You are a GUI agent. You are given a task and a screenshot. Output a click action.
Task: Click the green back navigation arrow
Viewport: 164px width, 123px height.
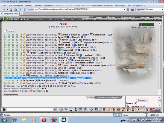tap(11, 10)
